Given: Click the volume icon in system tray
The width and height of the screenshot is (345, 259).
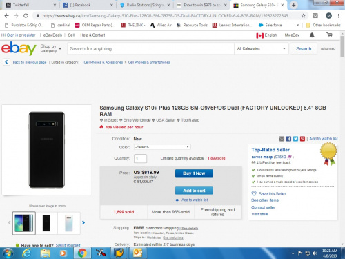Looking at the screenshot, I should pyautogui.click(x=315, y=253).
